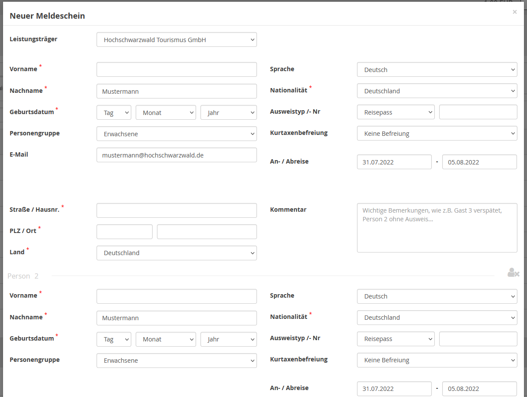This screenshot has height=397, width=527.
Task: Click the Kommentar text area
Action: point(437,227)
